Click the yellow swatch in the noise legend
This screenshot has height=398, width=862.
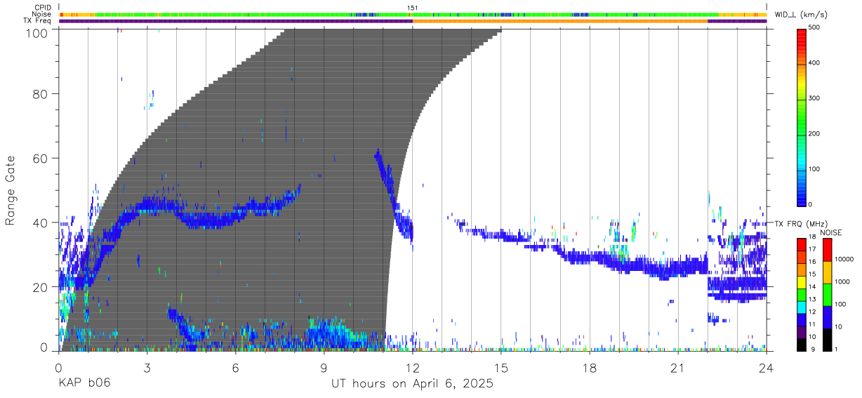coord(826,272)
